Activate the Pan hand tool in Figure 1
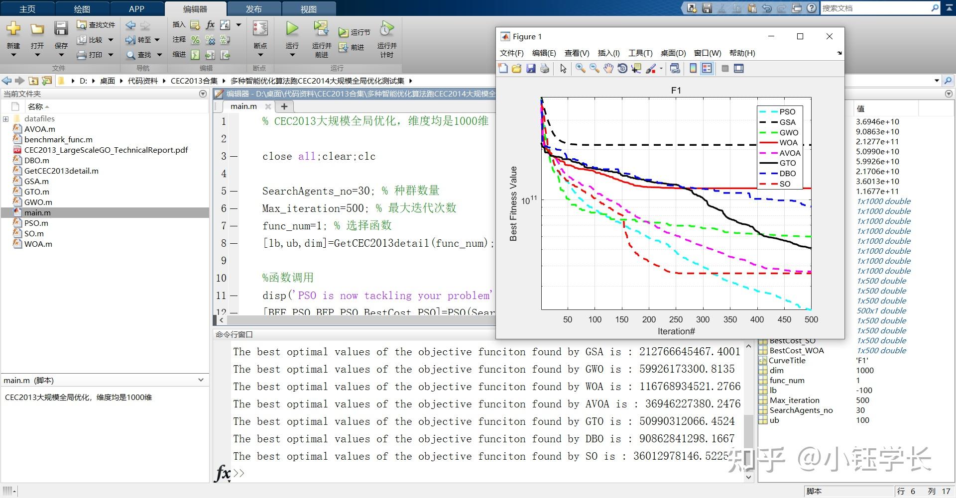The height and width of the screenshot is (498, 956). coord(608,69)
